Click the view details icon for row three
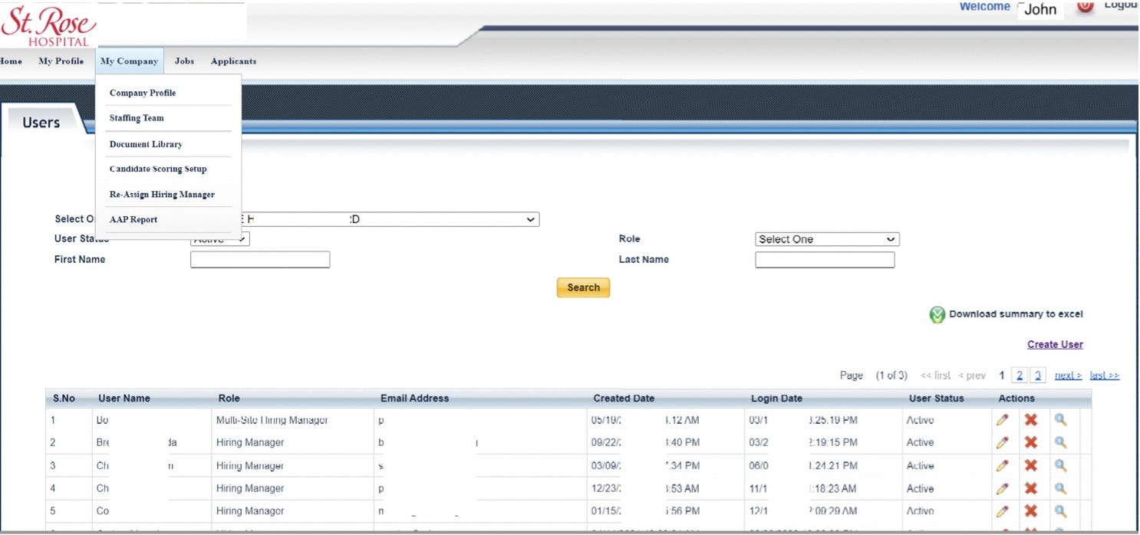The height and width of the screenshot is (535, 1140). click(x=1059, y=465)
